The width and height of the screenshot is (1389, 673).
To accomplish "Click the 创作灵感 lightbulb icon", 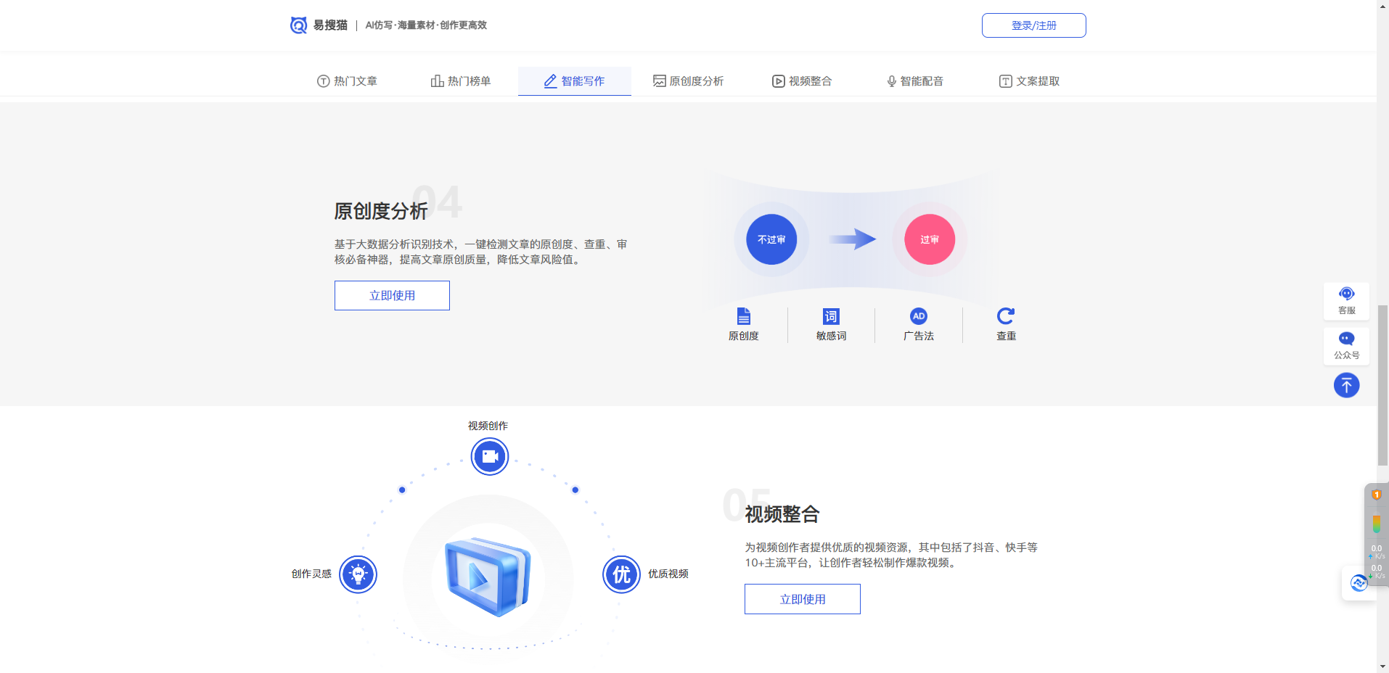I will pos(358,574).
